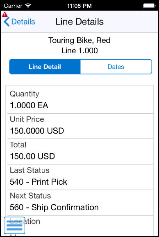Tap 560 - Ship Confirmation value
The height and width of the screenshot is (237, 159).
click(x=54, y=207)
